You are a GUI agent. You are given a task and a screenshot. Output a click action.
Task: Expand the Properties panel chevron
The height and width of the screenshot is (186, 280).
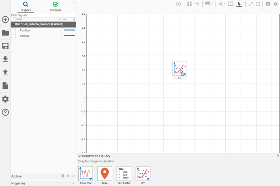(x=73, y=183)
